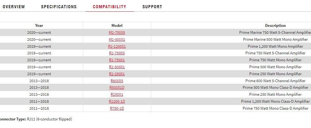Click the R750-1D model link
The width and height of the screenshot is (311, 128).
pyautogui.click(x=117, y=108)
